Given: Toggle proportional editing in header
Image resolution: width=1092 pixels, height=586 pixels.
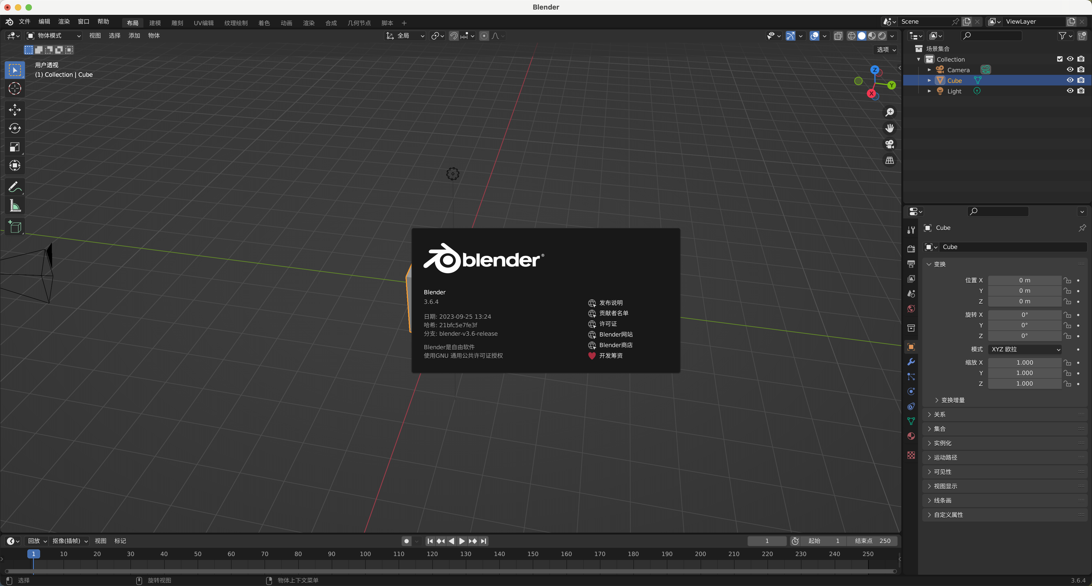Looking at the screenshot, I should (484, 36).
